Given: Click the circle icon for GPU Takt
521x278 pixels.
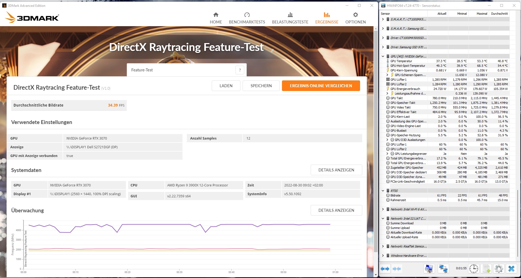Looking at the screenshot, I should 388,98.
